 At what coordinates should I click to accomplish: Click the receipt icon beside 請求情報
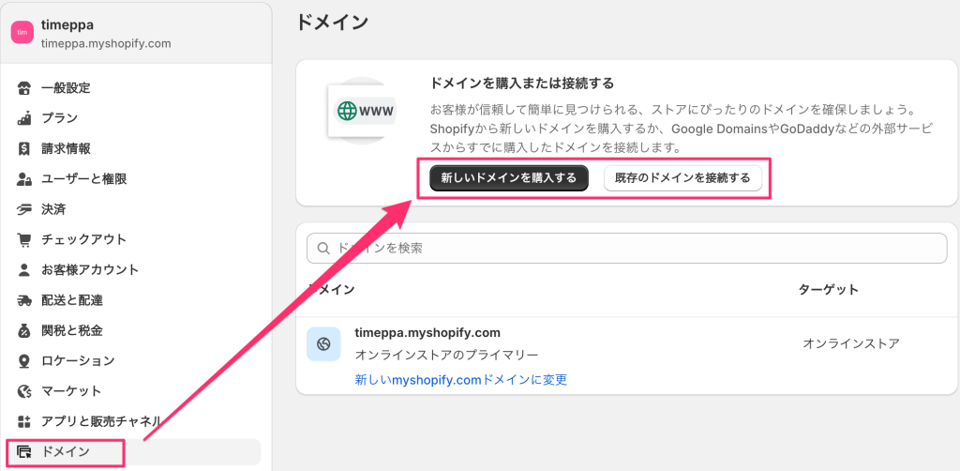[23, 149]
